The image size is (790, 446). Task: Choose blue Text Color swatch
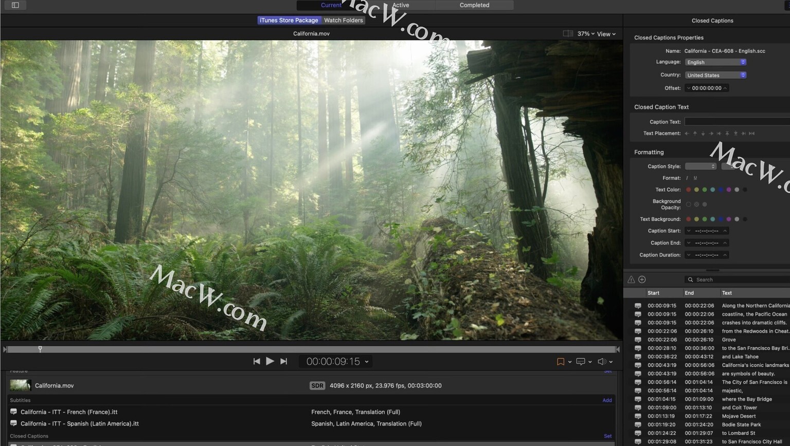tap(721, 190)
